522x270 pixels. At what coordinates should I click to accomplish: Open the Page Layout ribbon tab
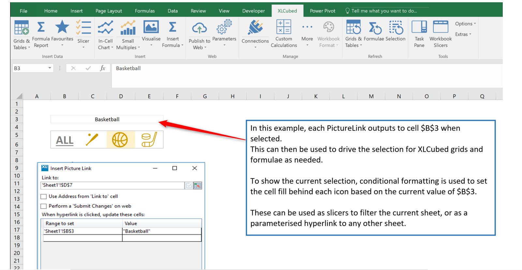pos(109,11)
